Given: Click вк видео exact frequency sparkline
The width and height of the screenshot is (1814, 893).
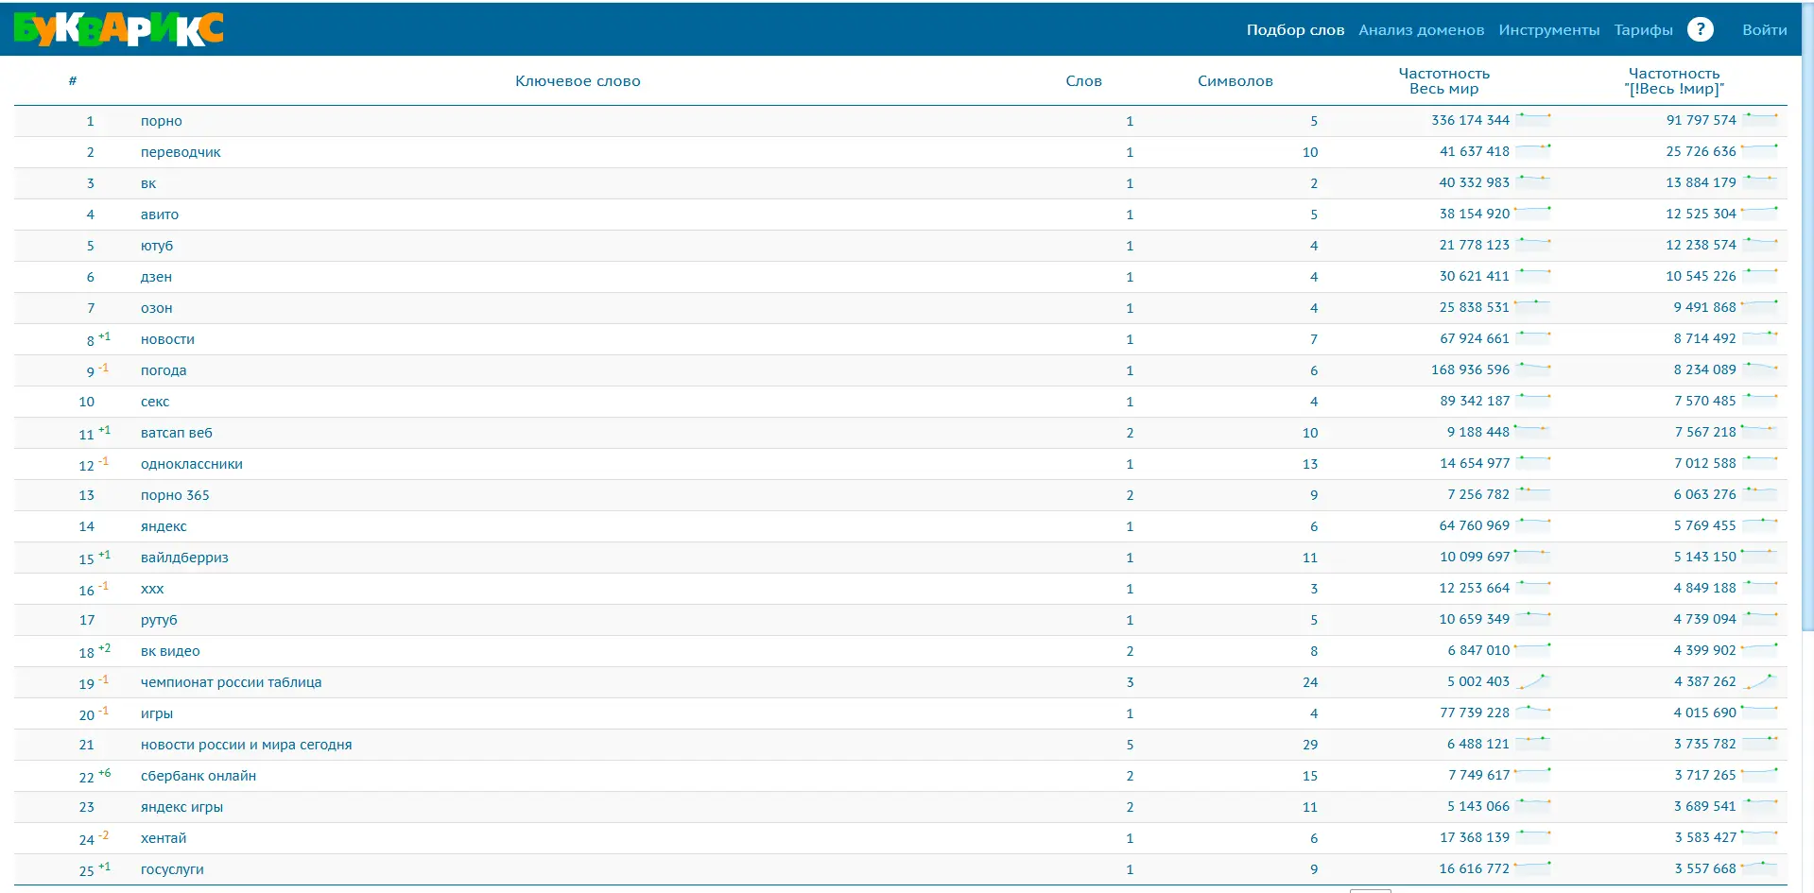Looking at the screenshot, I should click(x=1760, y=650).
